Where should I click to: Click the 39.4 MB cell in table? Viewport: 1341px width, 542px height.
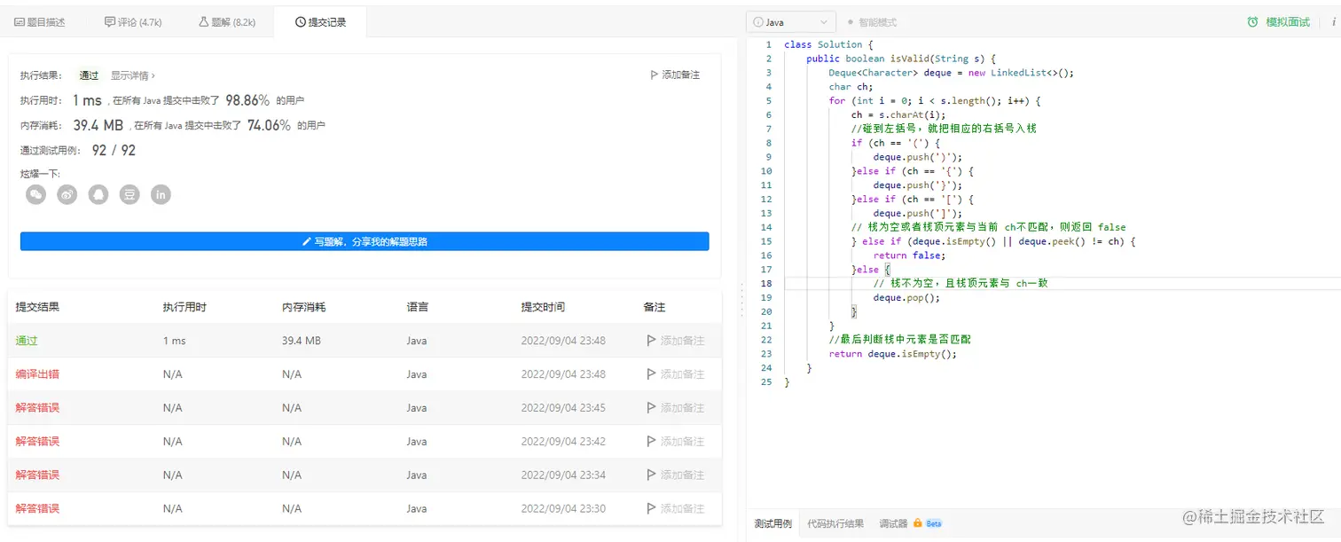(x=302, y=341)
